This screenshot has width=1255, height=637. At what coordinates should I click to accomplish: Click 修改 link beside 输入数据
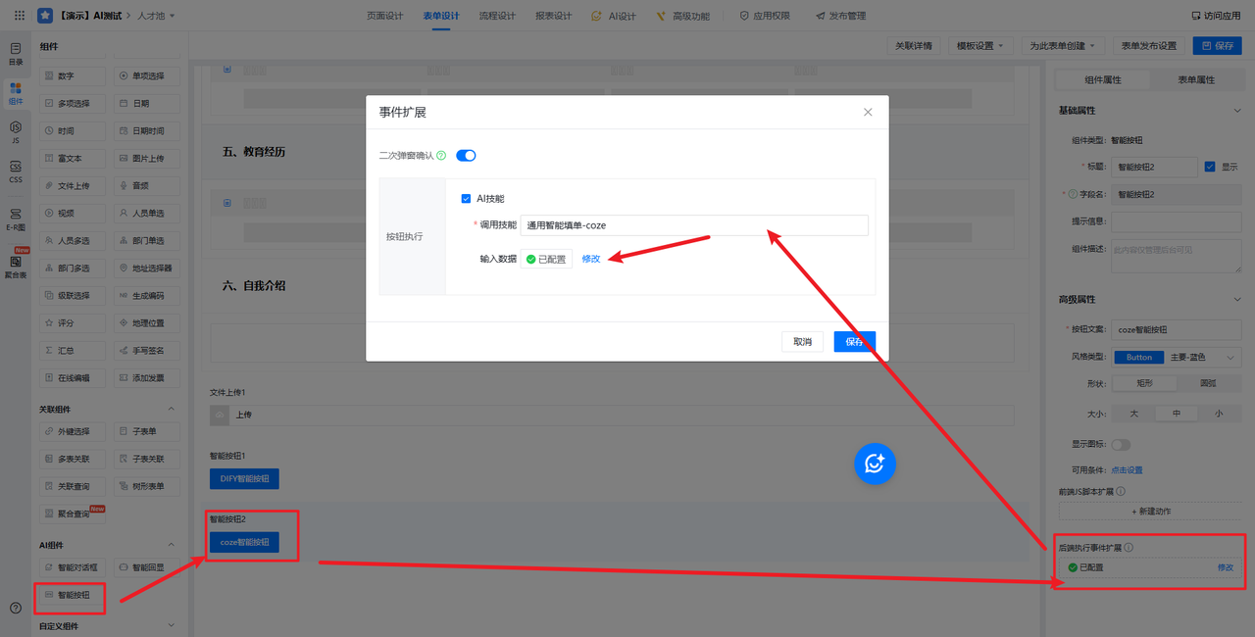coord(591,259)
